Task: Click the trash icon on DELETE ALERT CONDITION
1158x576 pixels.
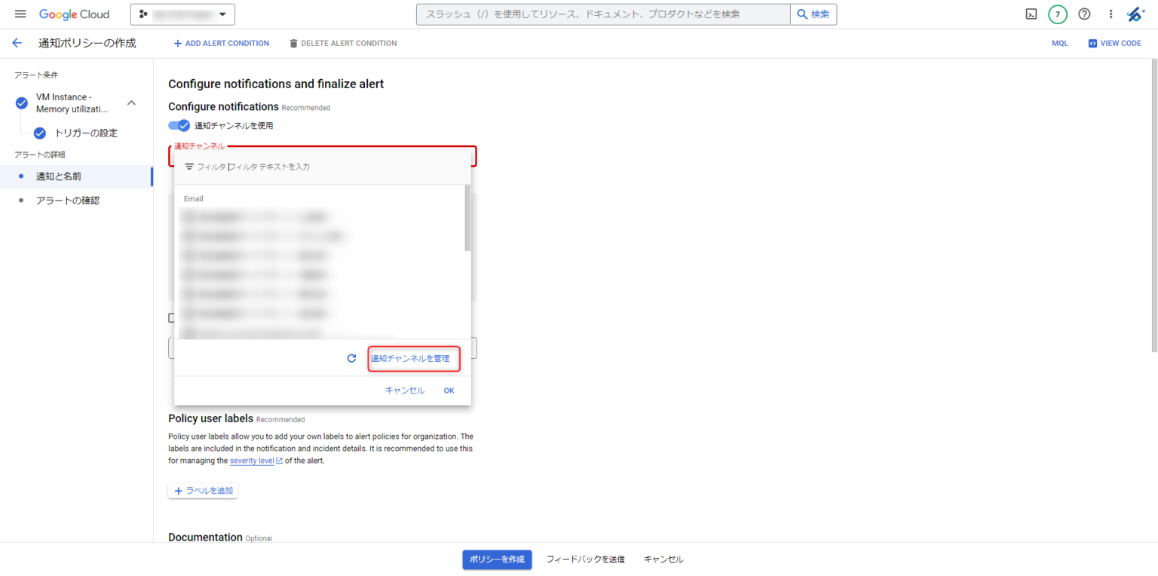Action: (293, 43)
